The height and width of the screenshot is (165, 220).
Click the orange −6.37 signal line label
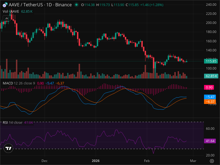pyautogui.click(x=210, y=101)
